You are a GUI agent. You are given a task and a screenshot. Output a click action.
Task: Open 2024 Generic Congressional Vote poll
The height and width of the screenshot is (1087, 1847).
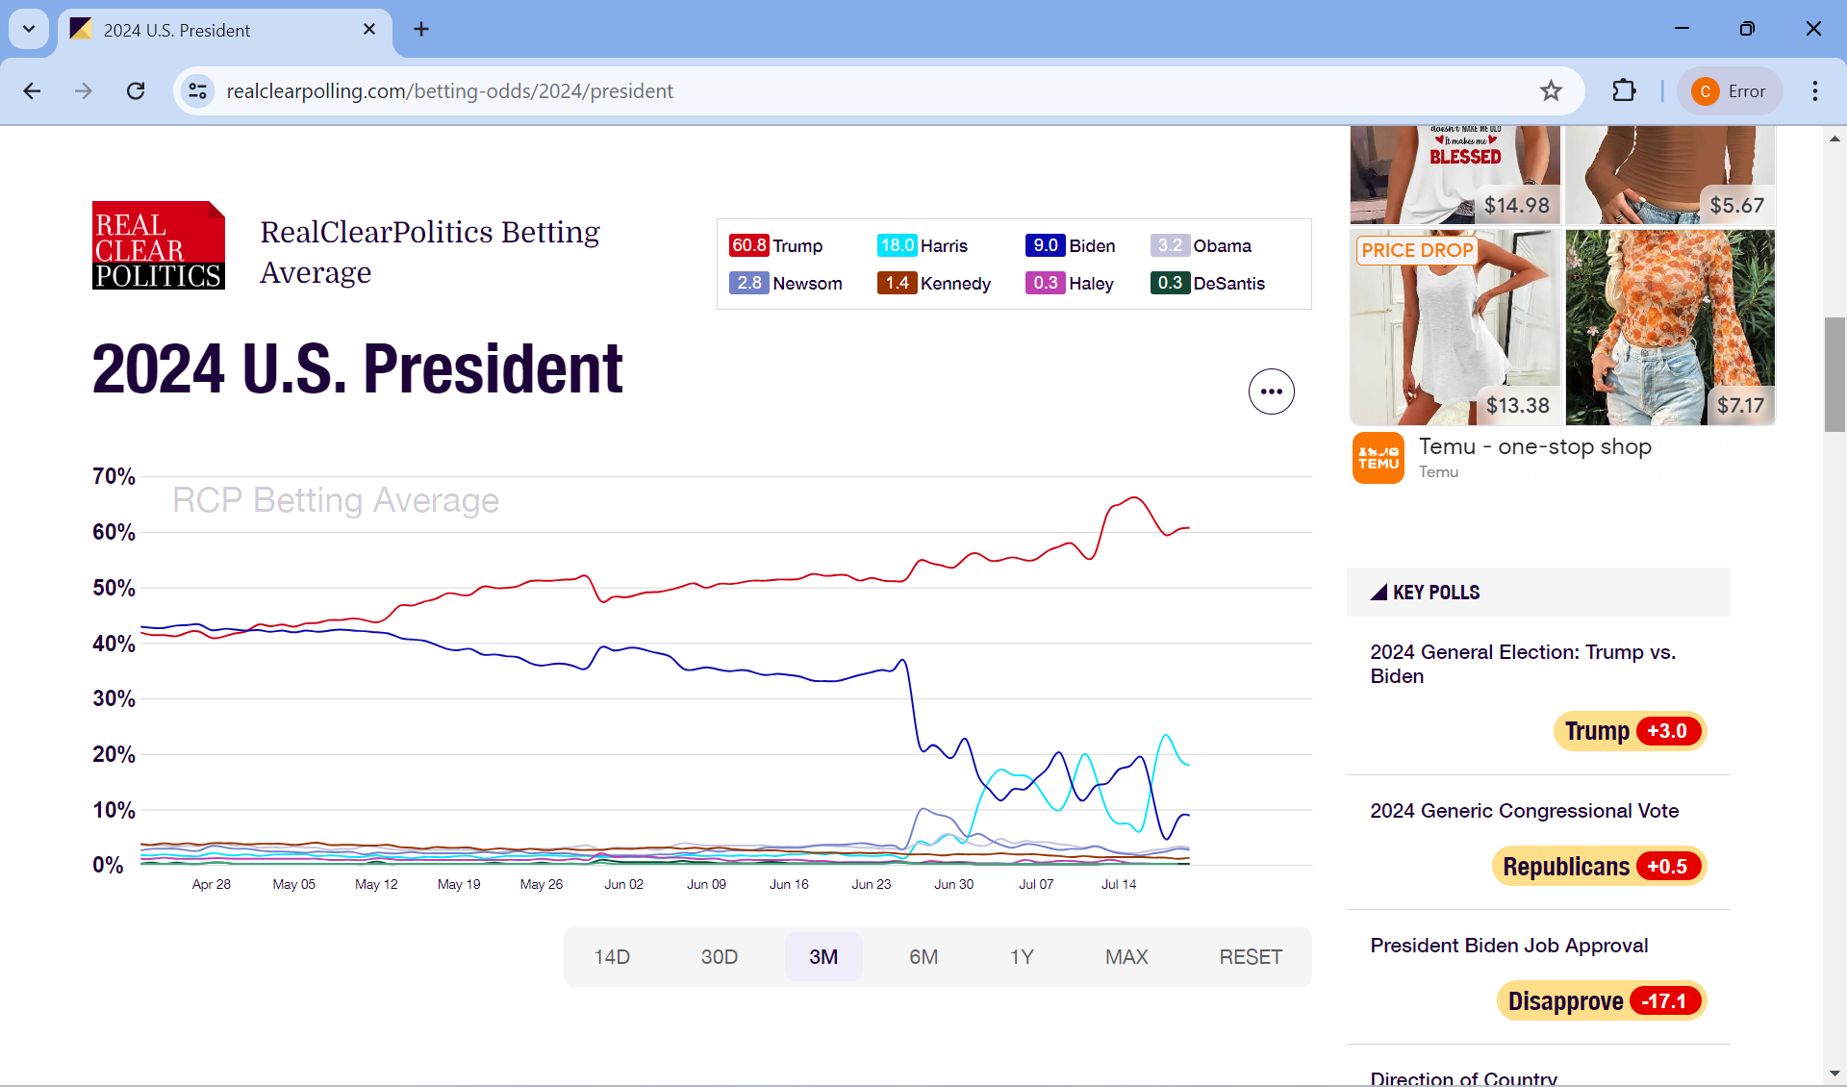pyautogui.click(x=1524, y=811)
